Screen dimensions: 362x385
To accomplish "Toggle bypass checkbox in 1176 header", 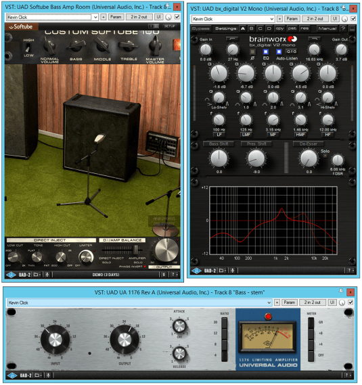I will (350, 302).
